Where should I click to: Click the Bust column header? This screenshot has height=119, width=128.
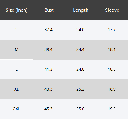(49, 10)
